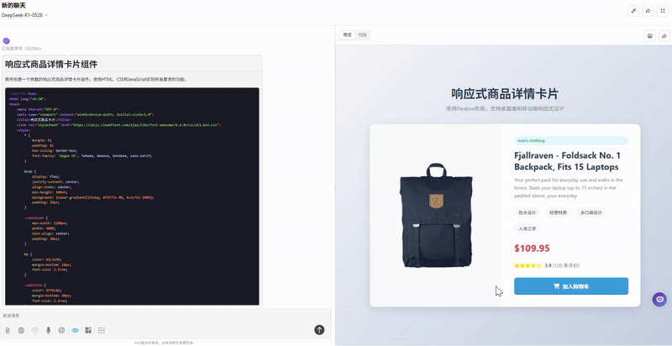Click the 轻便材质 feature tag

pos(558,212)
